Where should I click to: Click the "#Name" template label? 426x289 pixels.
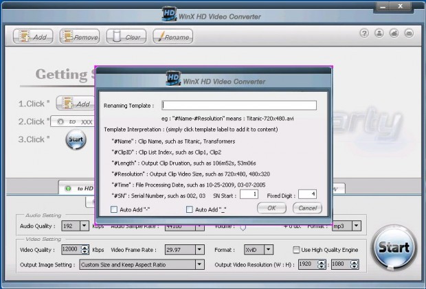122,141
